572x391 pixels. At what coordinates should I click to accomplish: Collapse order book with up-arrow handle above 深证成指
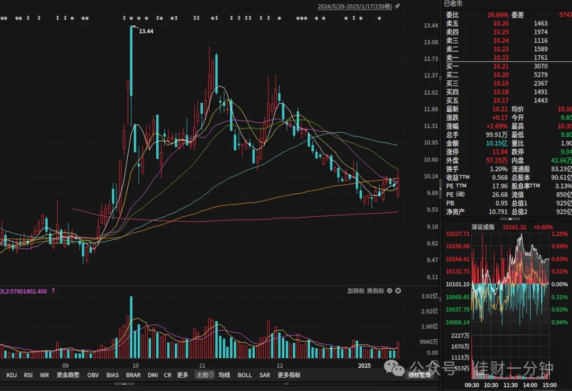[x=510, y=219]
